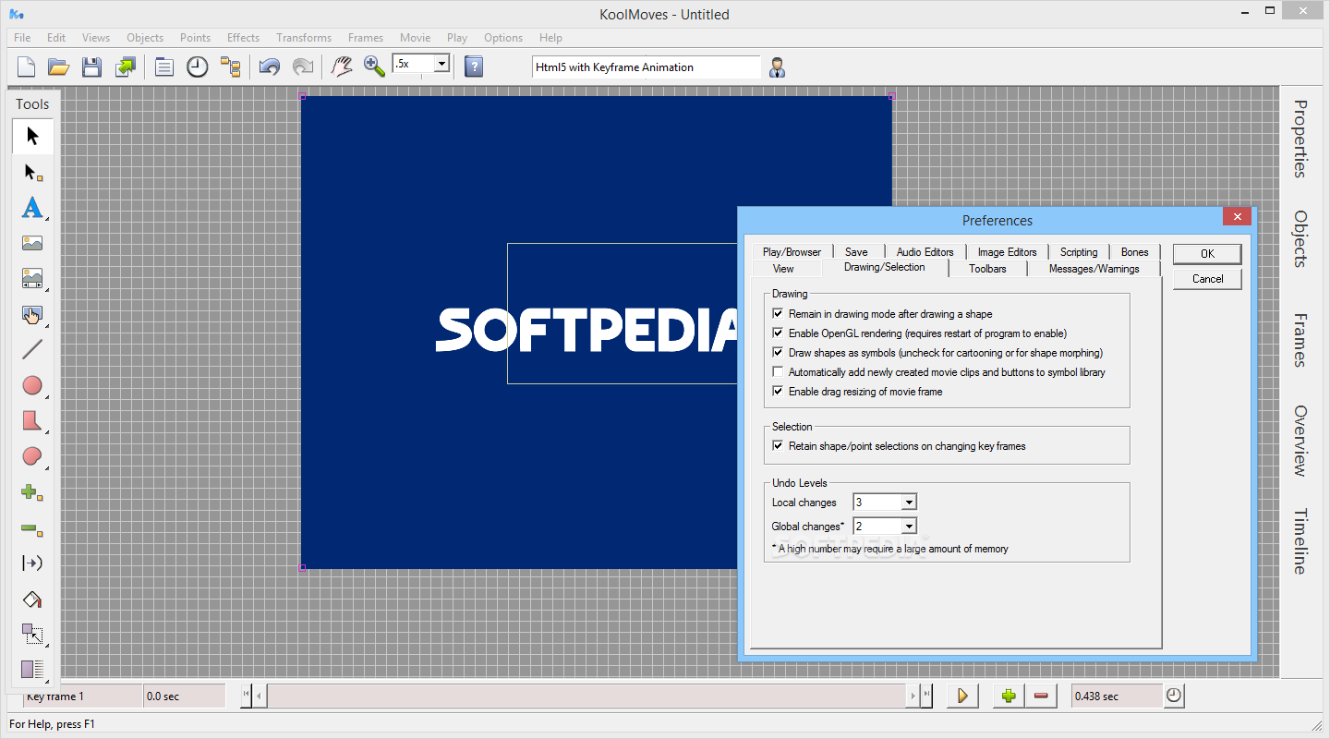Select the delete points green minus tool
This screenshot has width=1330, height=739.
(x=32, y=528)
